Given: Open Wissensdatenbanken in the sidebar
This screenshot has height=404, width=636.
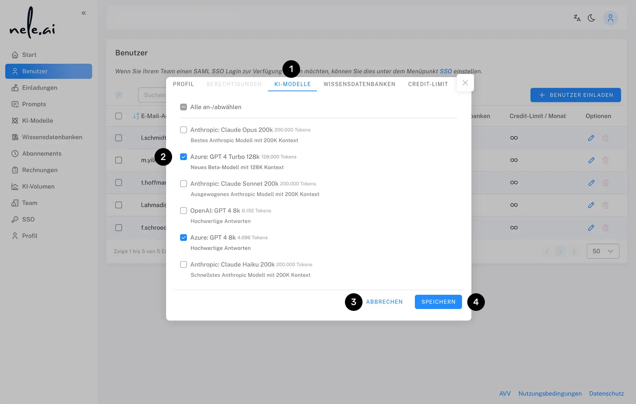Looking at the screenshot, I should [x=49, y=137].
